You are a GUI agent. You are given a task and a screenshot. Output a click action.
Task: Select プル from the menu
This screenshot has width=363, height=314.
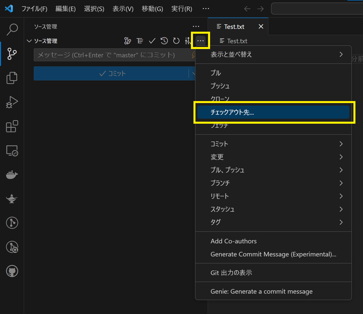tap(273, 73)
